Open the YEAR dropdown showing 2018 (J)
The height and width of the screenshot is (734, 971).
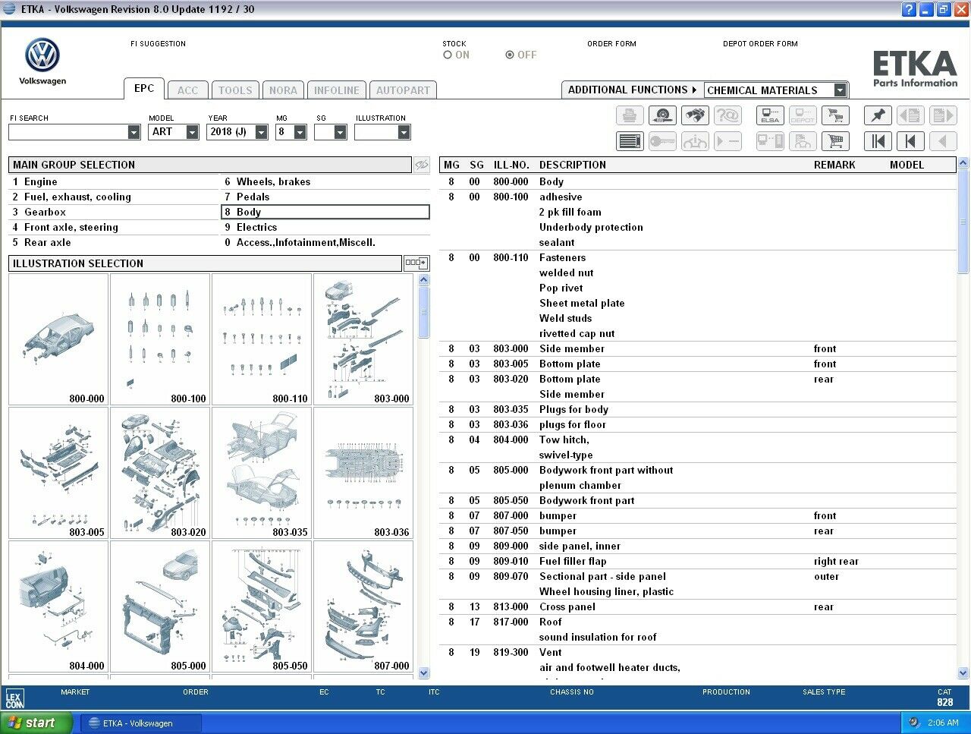pyautogui.click(x=237, y=132)
